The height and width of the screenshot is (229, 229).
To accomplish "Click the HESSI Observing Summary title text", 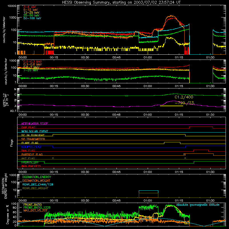I will click(x=121, y=3).
